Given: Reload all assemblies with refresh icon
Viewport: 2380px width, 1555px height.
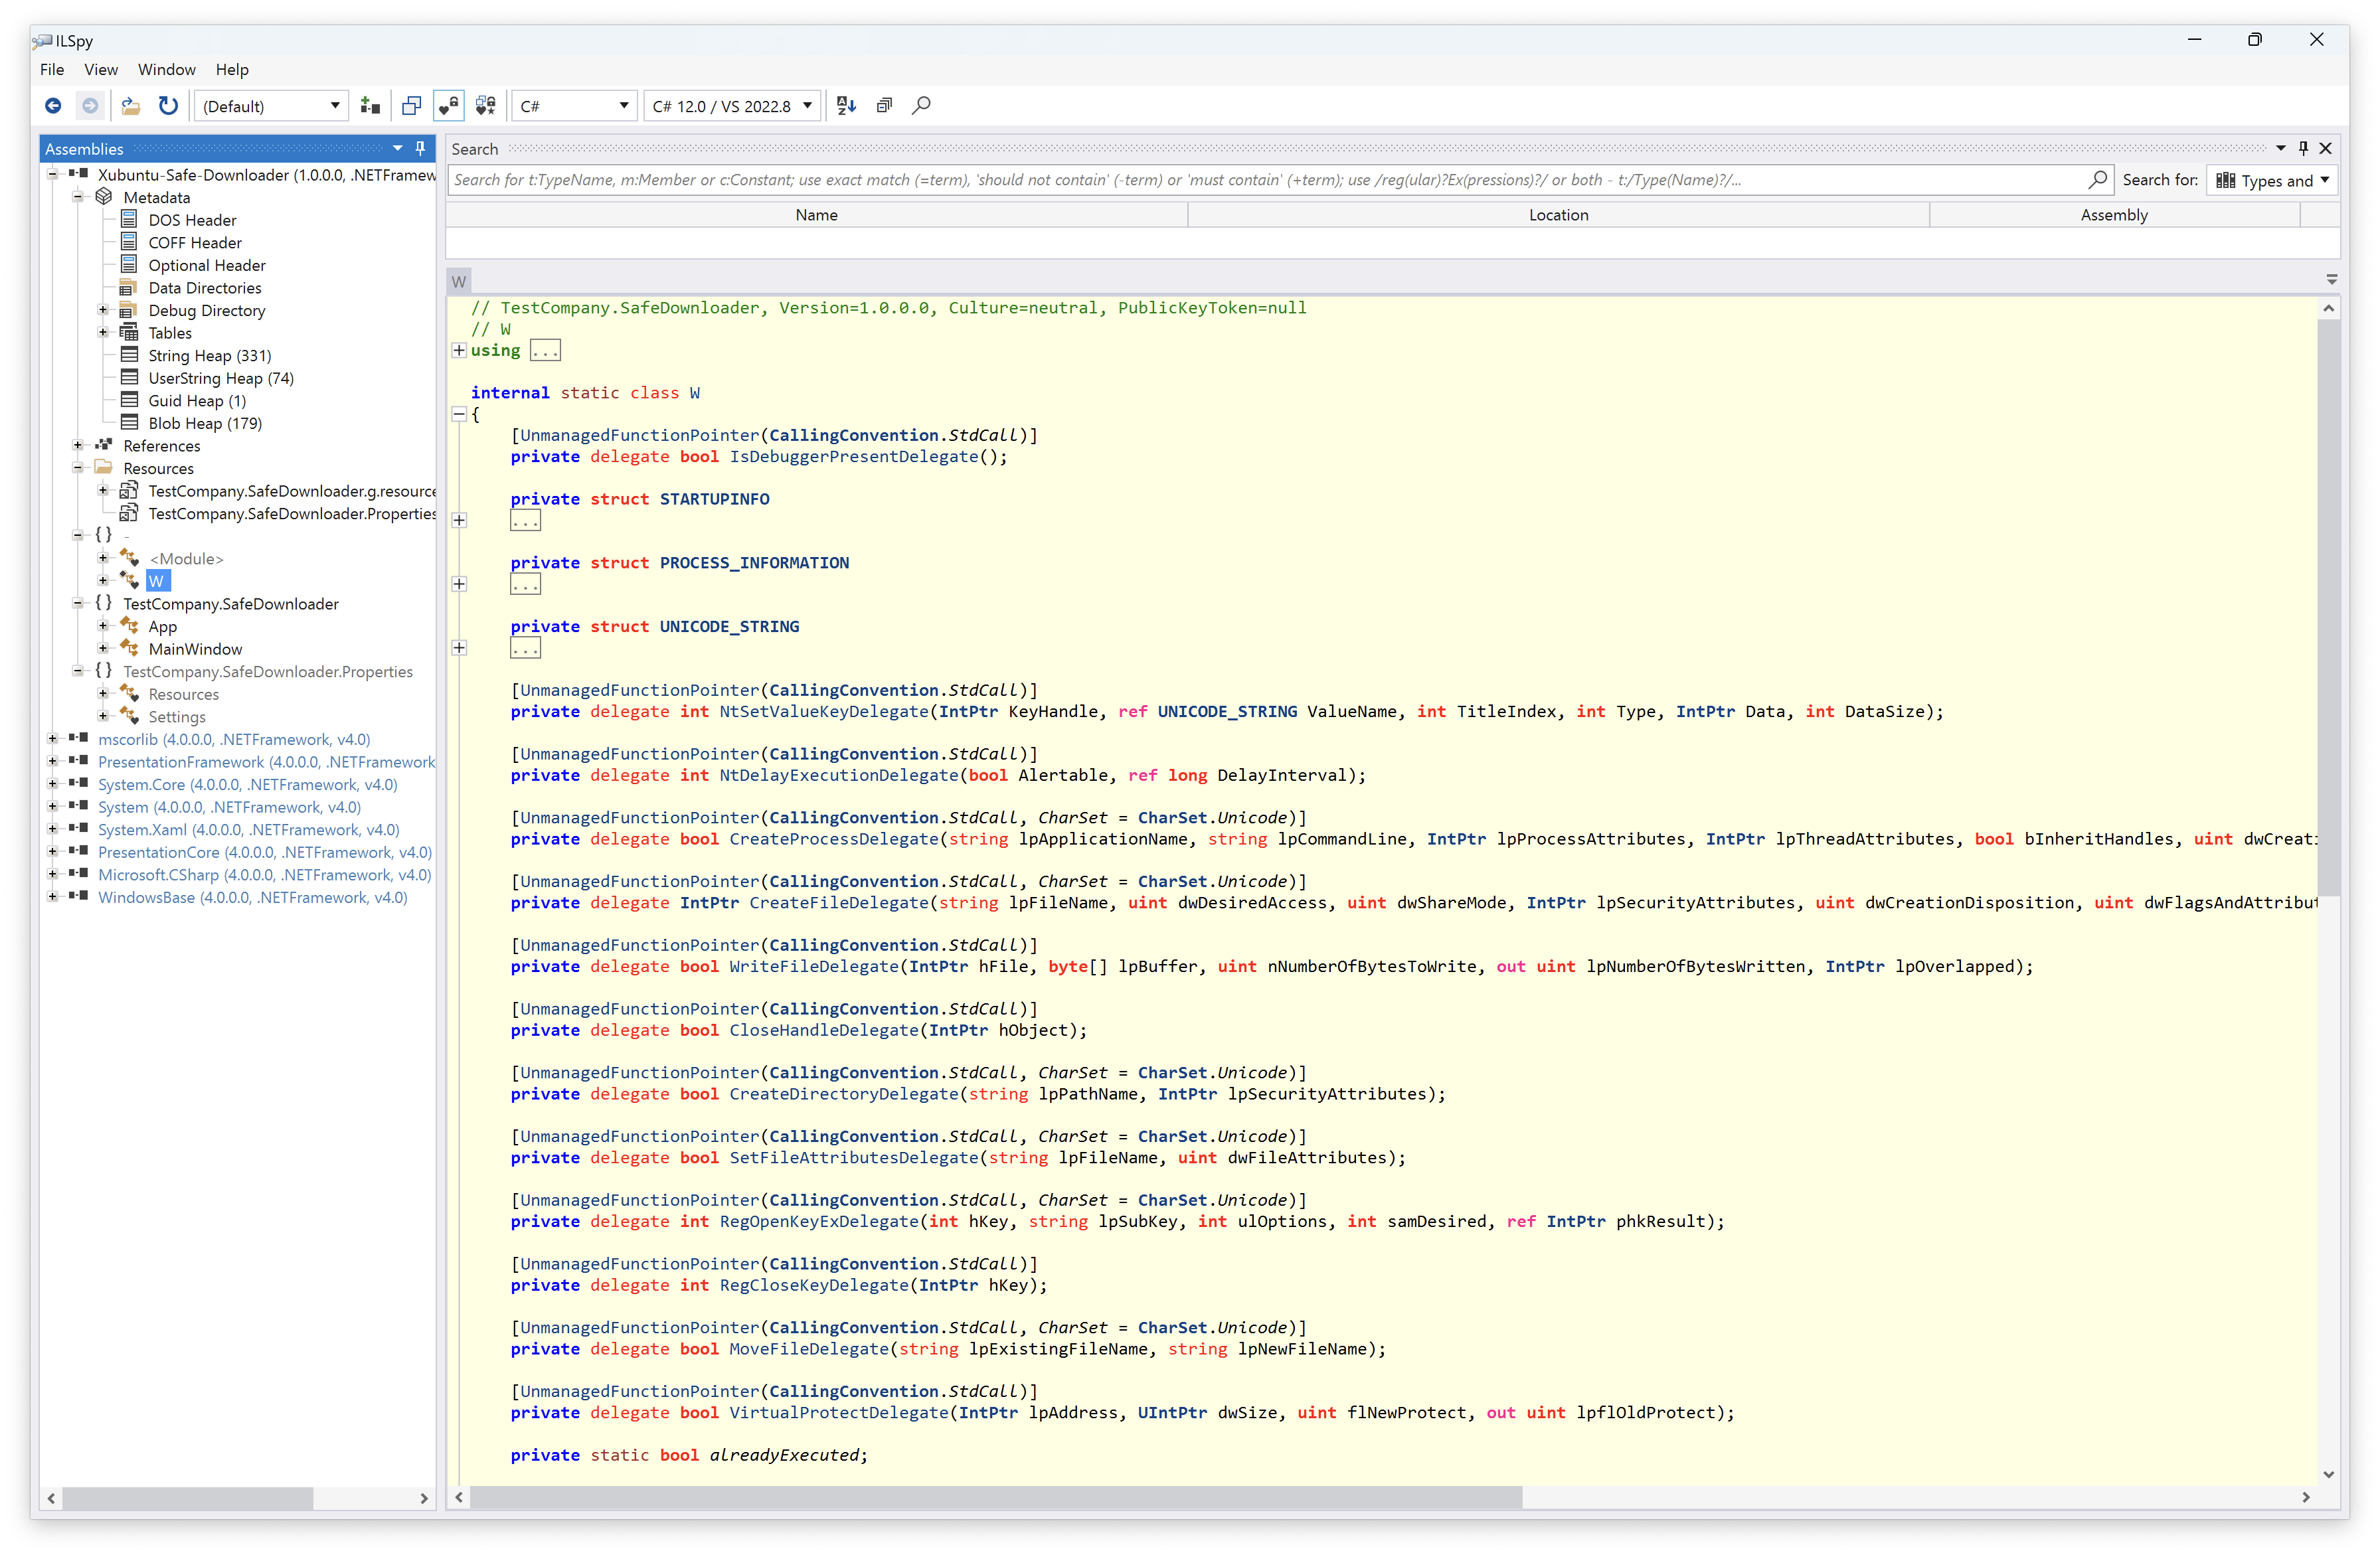Looking at the screenshot, I should click(x=168, y=106).
